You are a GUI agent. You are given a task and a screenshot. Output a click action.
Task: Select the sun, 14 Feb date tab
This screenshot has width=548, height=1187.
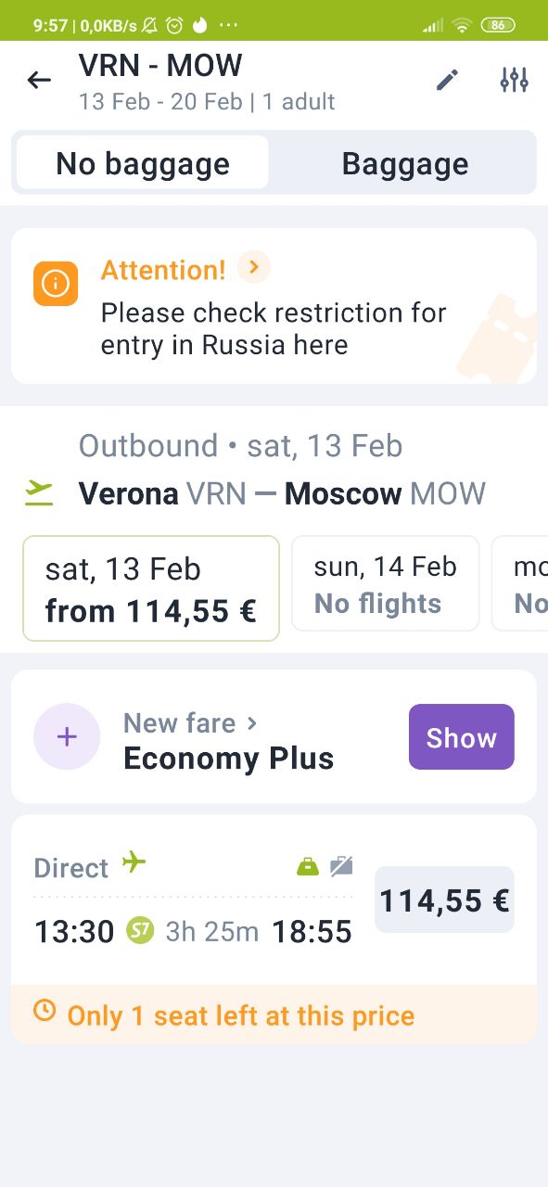coord(386,584)
